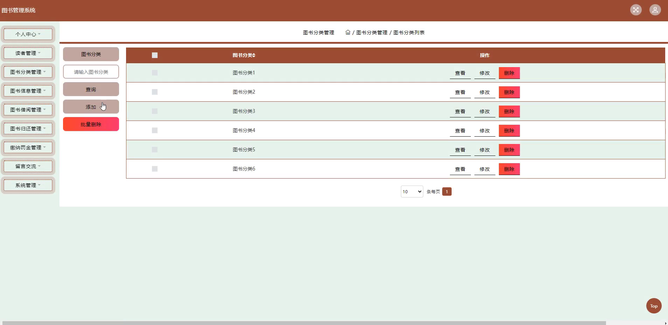This screenshot has width=668, height=325.
Task: Open 修改 in 图书分类6 row
Action: 485,169
